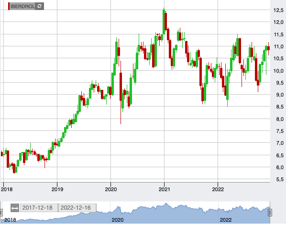This screenshot has height=226, width=286.
Task: Click the 2022 label in the navigator
Action: (226, 220)
